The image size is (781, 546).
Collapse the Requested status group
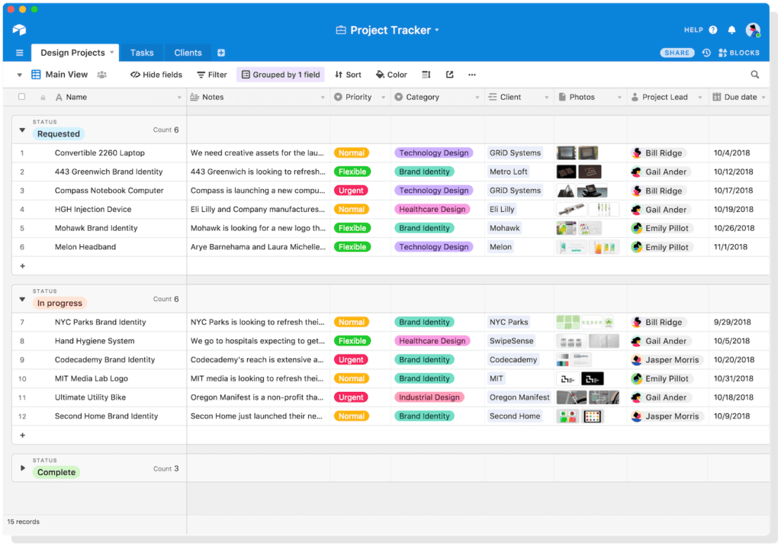pos(22,130)
